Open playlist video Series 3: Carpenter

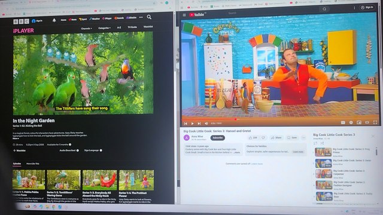point(344,174)
